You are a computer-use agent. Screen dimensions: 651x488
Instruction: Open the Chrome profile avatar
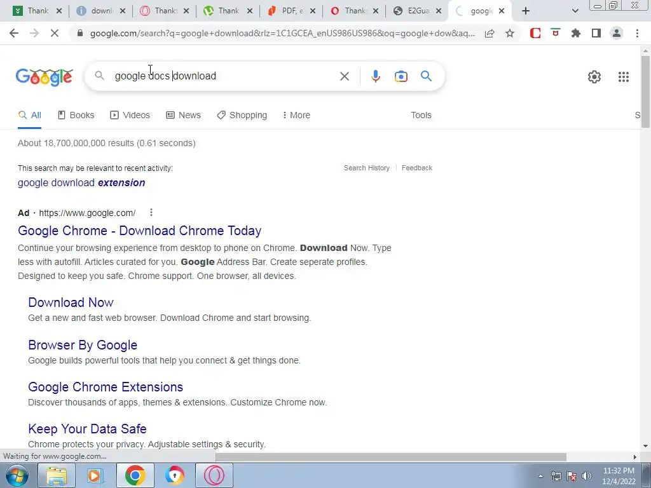pyautogui.click(x=617, y=33)
